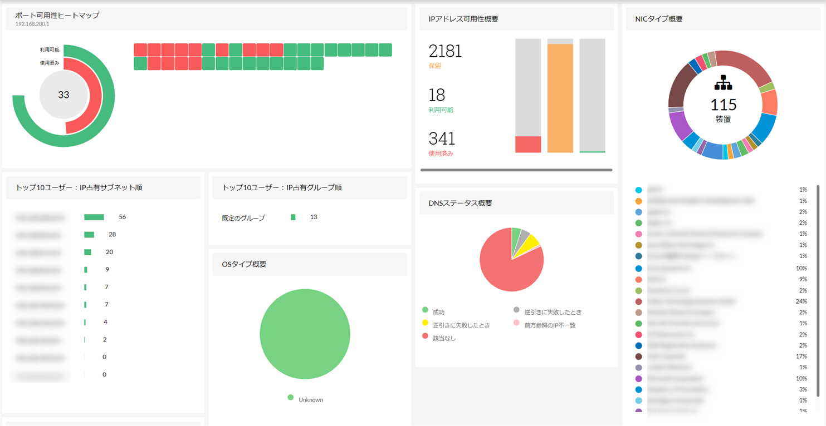
Task: Click the subnet value 28
Action: [x=112, y=234]
